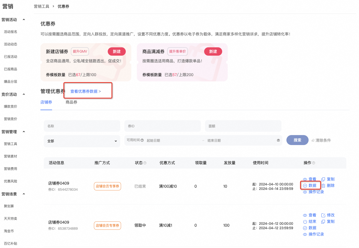Open 操作记录 for coupon 6538734889
This screenshot has height=248, width=359.
pyautogui.click(x=313, y=234)
